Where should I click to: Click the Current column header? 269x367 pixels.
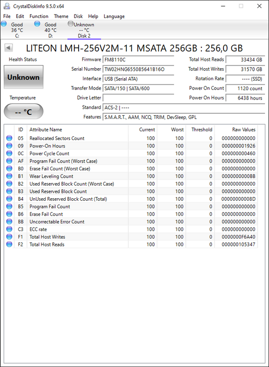pos(143,129)
